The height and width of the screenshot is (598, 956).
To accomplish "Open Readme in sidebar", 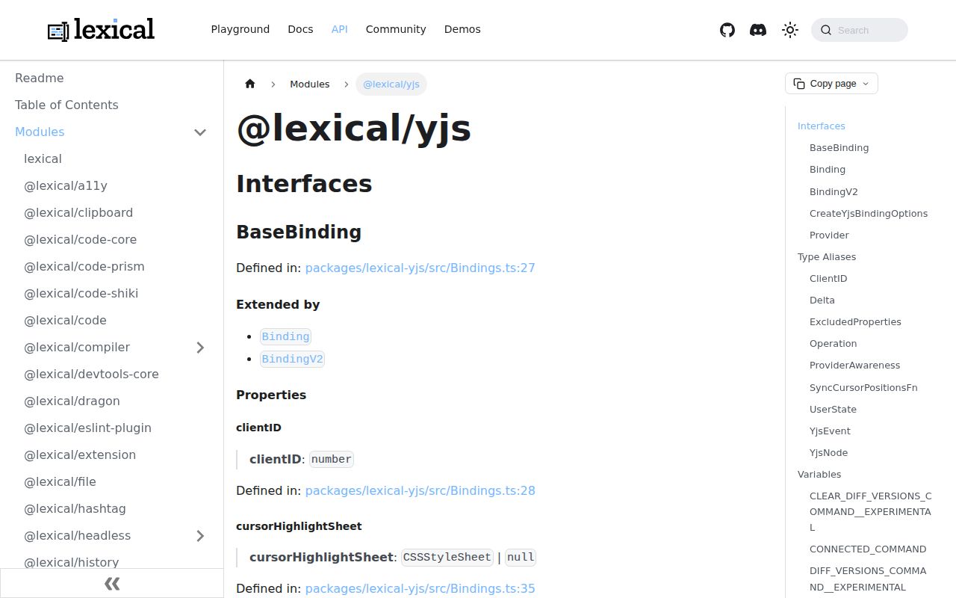I will point(39,78).
